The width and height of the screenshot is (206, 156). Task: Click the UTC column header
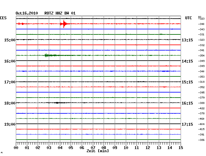(188, 18)
